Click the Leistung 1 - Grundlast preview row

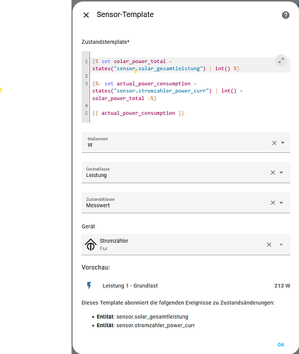pos(186,285)
